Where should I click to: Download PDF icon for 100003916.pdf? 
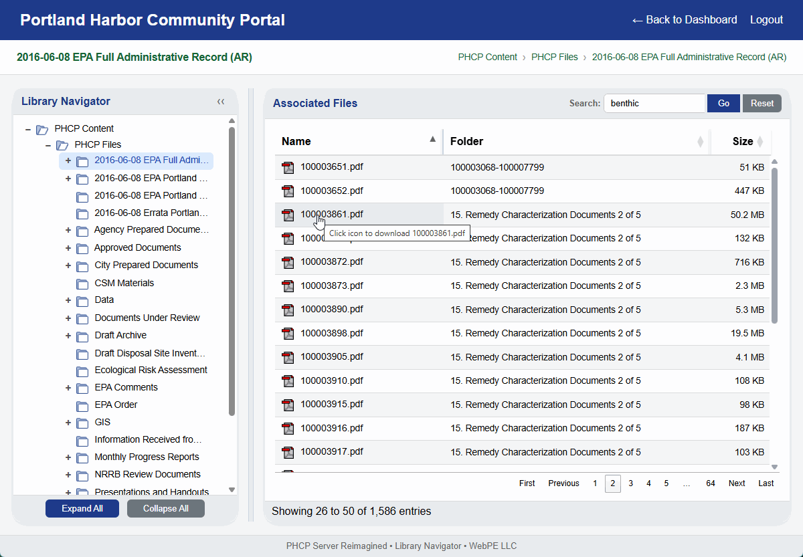pos(288,429)
